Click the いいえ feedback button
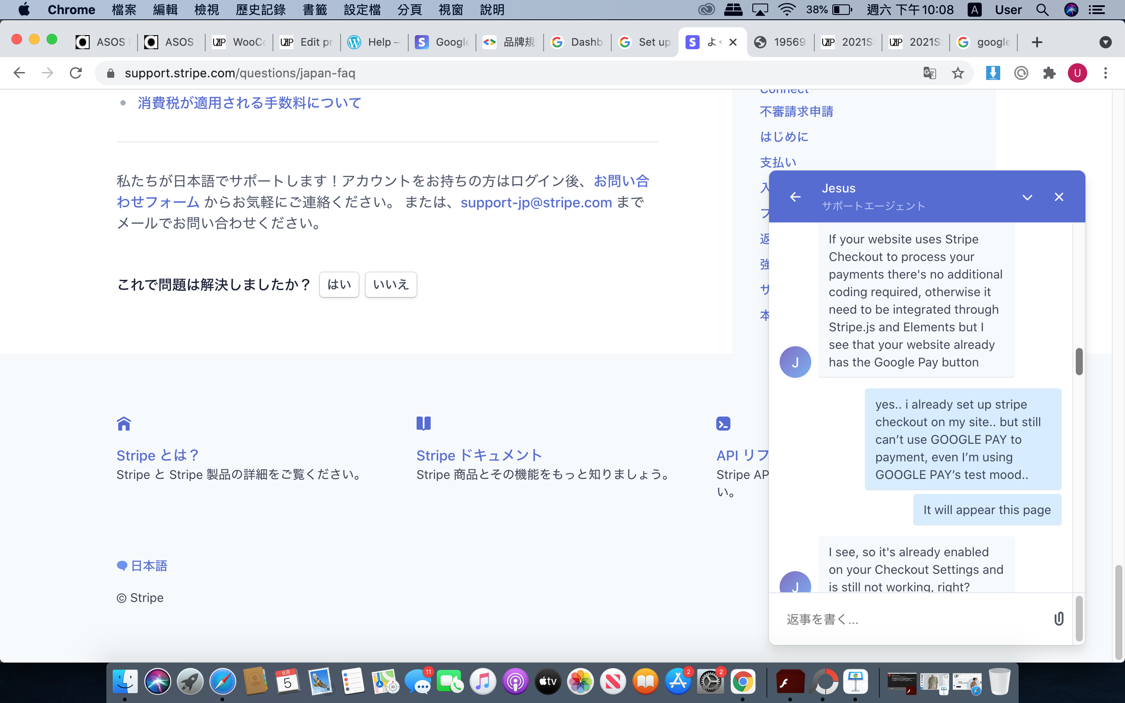The width and height of the screenshot is (1125, 703). coord(391,285)
